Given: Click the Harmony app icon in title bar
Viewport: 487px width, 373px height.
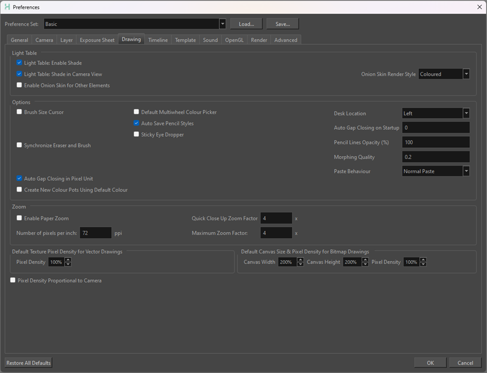Looking at the screenshot, I should 7,7.
